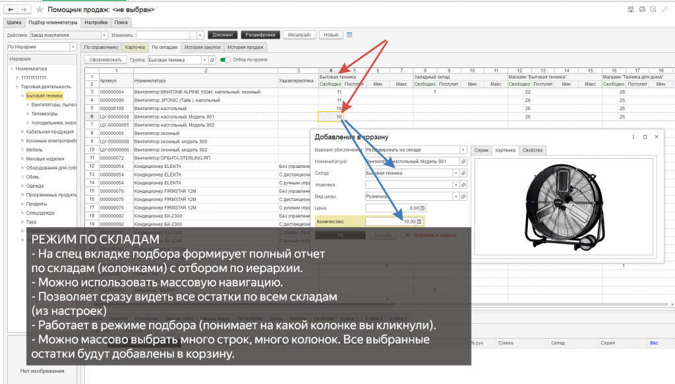Close the Добавление в корзину dialog
This screenshot has width=675, height=384.
coord(657,137)
